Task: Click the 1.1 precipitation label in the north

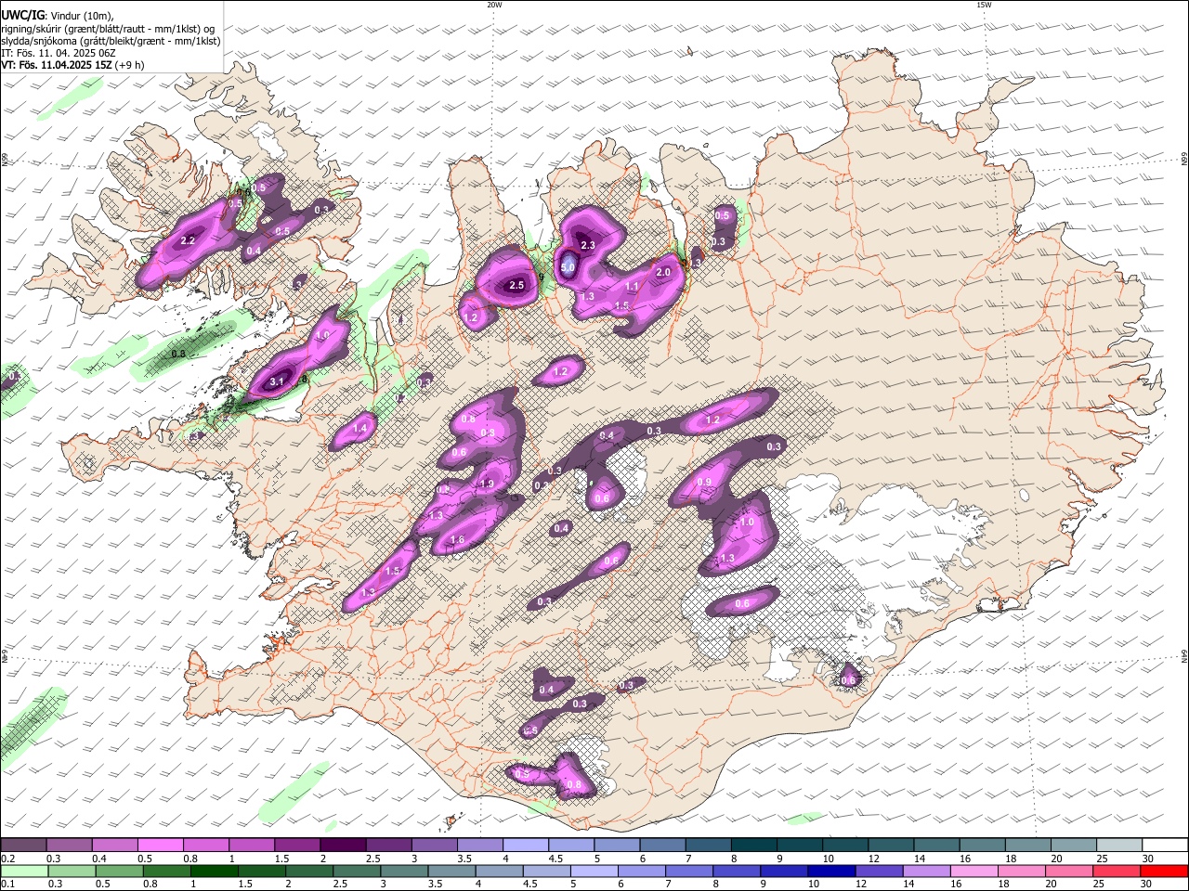Action: [x=632, y=287]
